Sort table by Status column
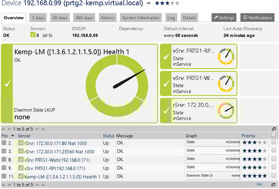Viewport: 279px width, 189px height. click(109, 136)
